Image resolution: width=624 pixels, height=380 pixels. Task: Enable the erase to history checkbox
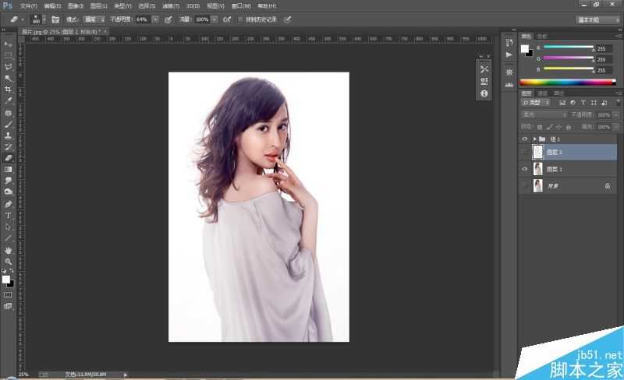(240, 19)
